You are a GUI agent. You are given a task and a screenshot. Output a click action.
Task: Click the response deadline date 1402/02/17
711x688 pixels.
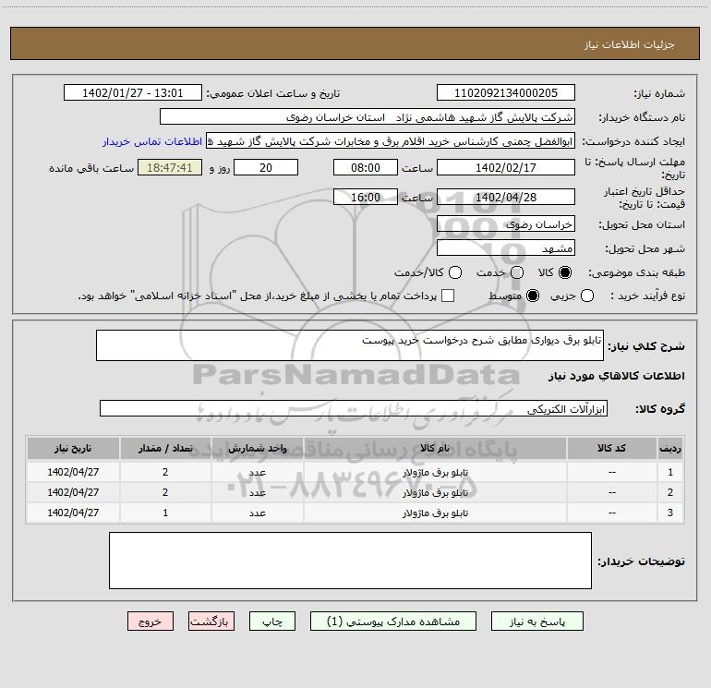coord(506,167)
